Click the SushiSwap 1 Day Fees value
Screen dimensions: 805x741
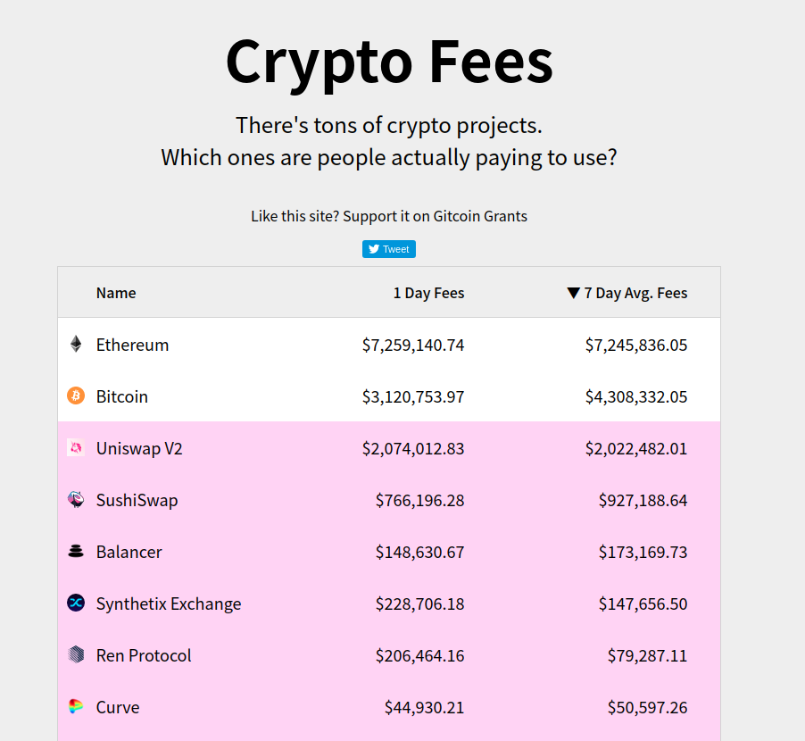(419, 500)
